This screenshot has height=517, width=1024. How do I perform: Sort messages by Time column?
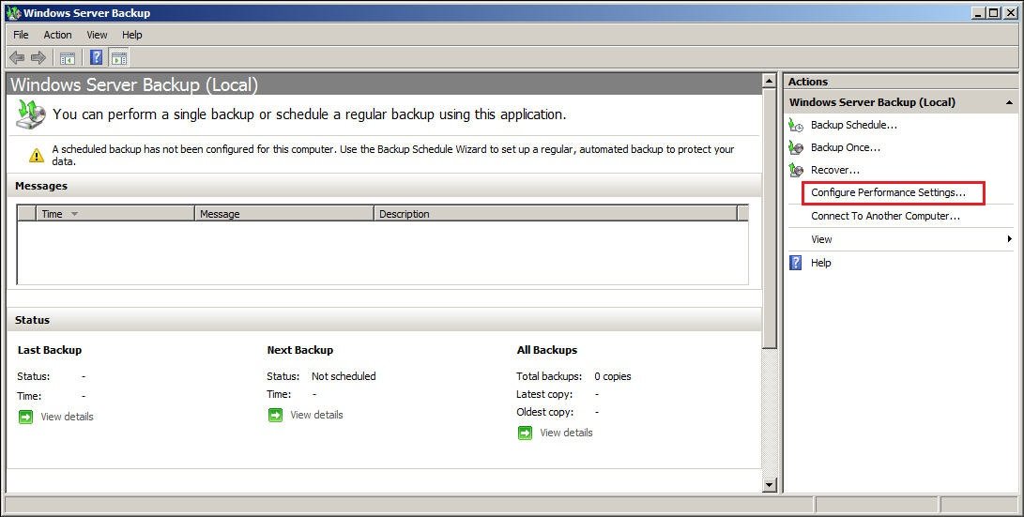tap(115, 213)
